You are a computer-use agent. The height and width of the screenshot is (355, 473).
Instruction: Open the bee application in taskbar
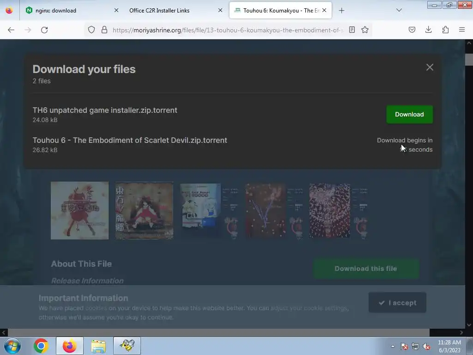point(127,346)
